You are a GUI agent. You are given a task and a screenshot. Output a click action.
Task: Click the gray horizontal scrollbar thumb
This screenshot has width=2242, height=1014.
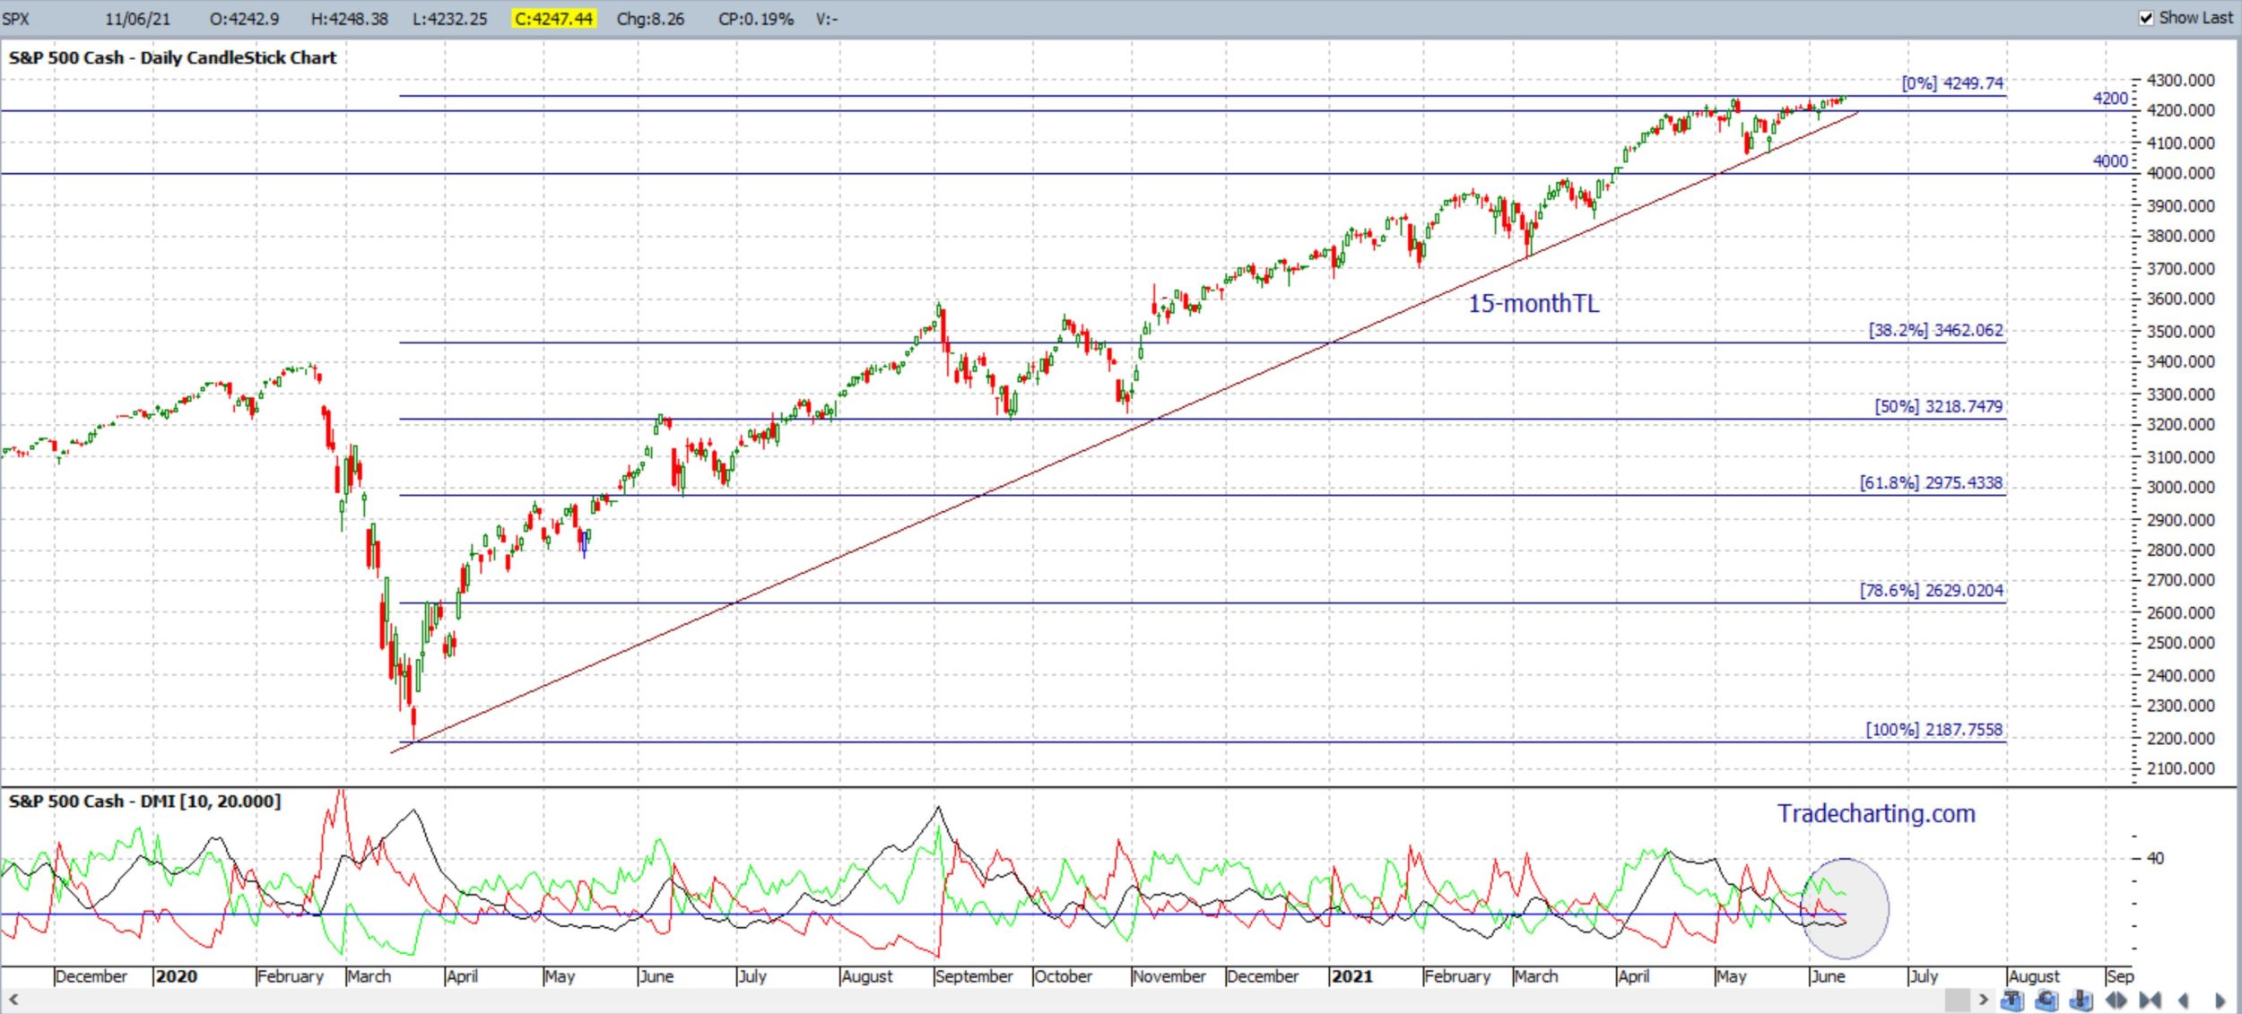click(x=1958, y=1000)
